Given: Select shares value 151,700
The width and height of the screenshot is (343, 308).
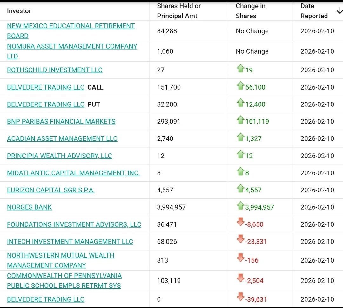Looking at the screenshot, I should pos(169,87).
